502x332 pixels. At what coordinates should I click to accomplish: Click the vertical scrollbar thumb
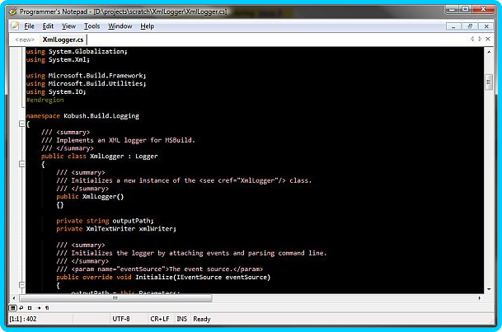489,82
